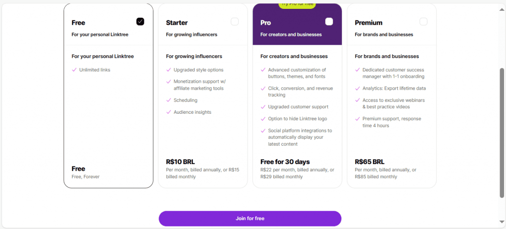Select the Starter plan checkbox

click(x=235, y=22)
